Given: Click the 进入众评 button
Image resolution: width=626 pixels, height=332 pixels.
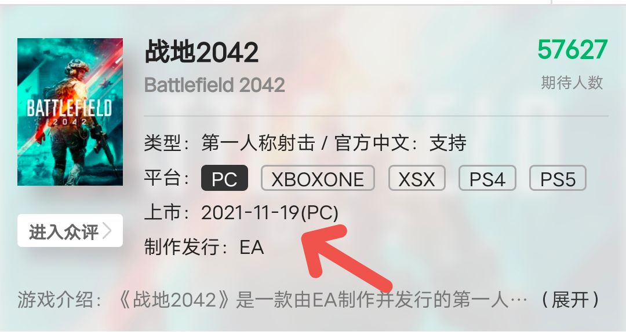Looking at the screenshot, I should click(70, 231).
